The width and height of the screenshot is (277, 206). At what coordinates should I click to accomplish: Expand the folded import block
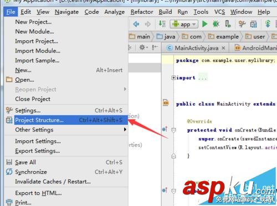pyautogui.click(x=173, y=78)
